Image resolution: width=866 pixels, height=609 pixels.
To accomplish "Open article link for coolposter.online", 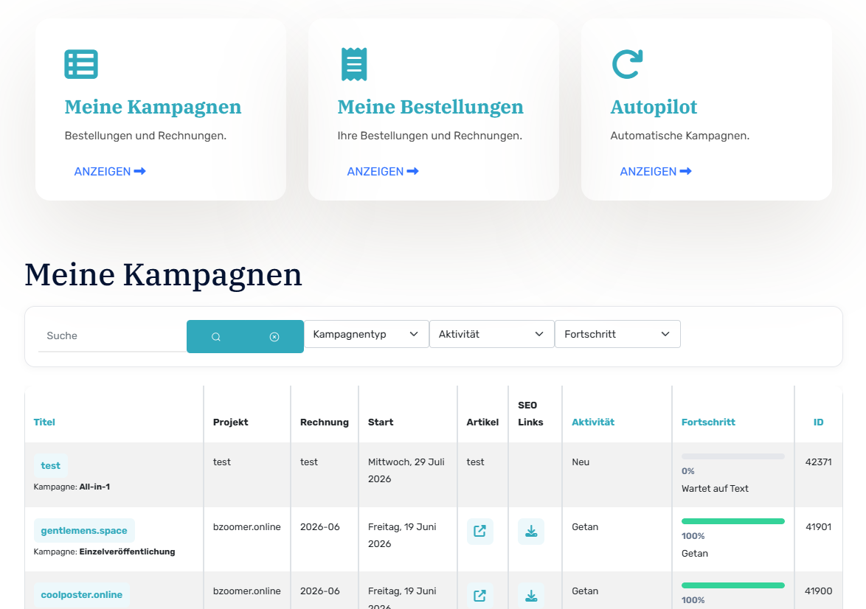I will tap(480, 596).
